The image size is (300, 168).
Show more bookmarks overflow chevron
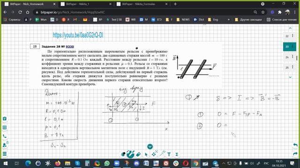[x=228, y=20]
